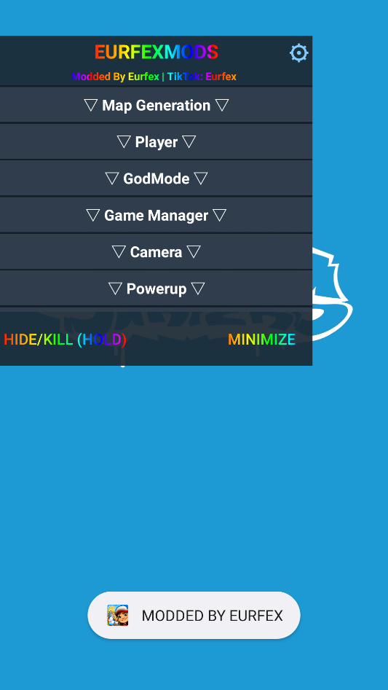
Task: Click the Subway Surfers icon in toast
Action: point(118,615)
